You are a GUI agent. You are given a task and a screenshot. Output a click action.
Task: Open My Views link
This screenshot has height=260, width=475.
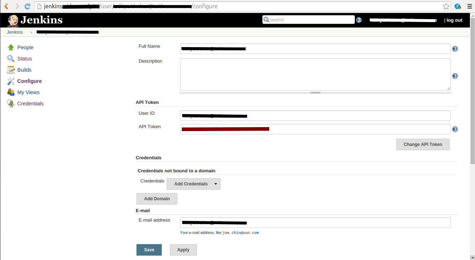[28, 92]
